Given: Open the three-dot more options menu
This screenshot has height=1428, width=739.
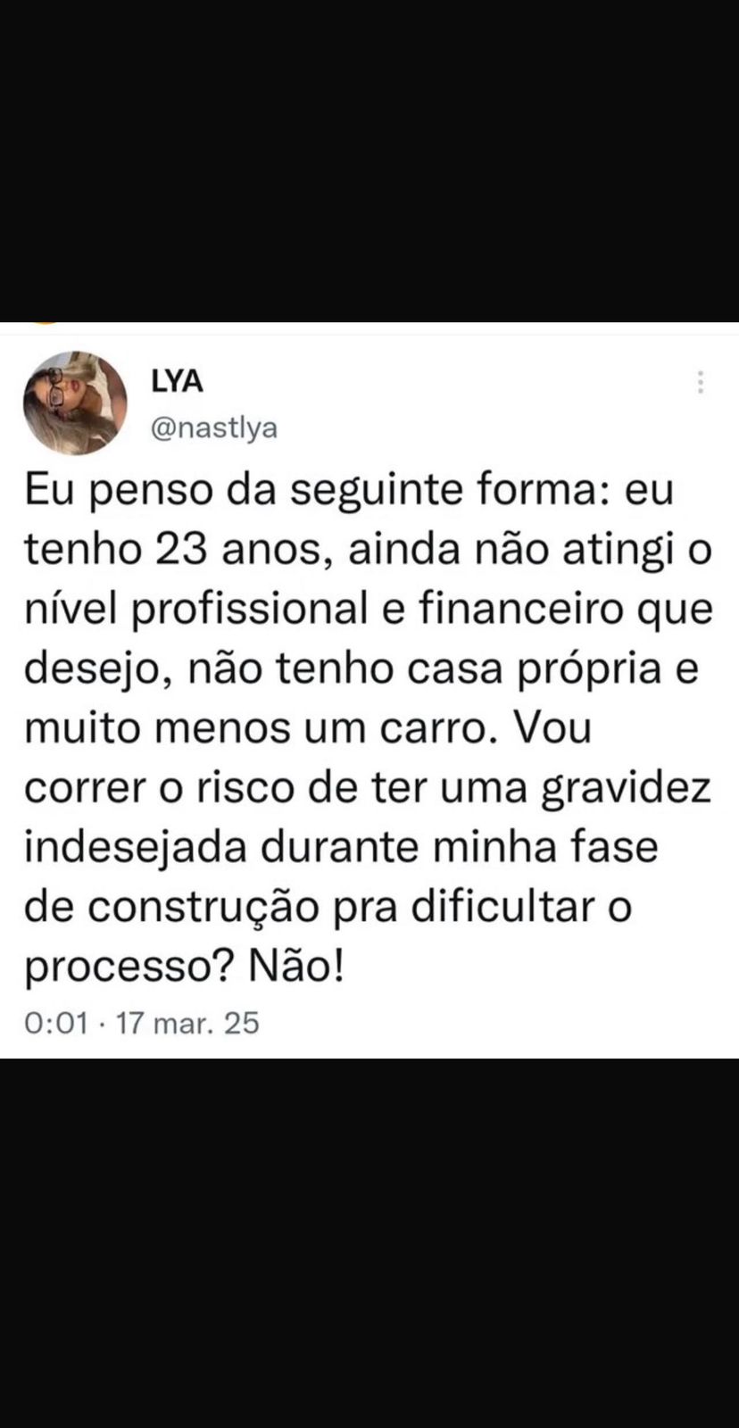Looking at the screenshot, I should 701,382.
